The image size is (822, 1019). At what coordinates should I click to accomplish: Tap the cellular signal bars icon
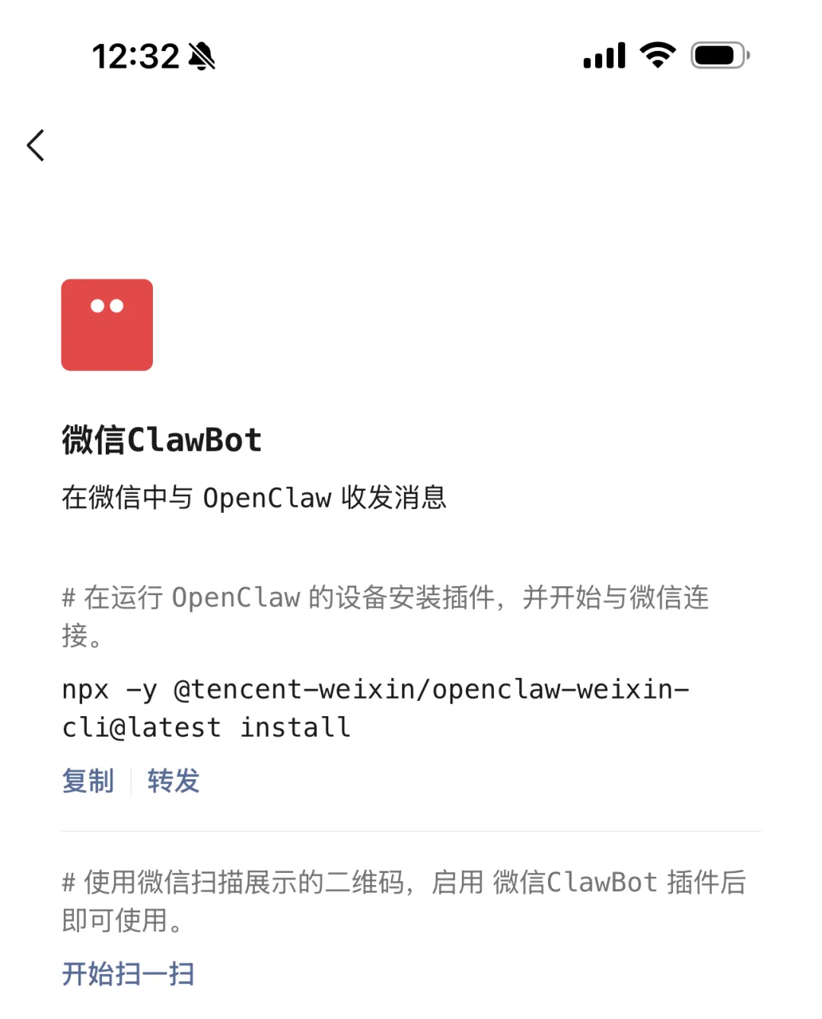pyautogui.click(x=604, y=56)
